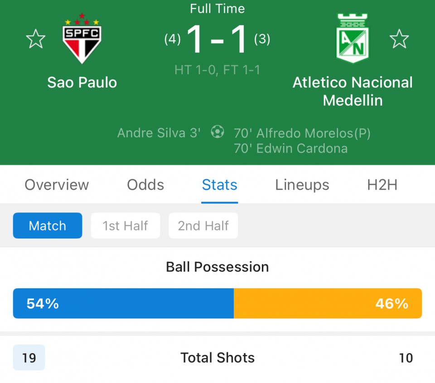Show 2nd Half statistics
Image resolution: width=435 pixels, height=383 pixels.
click(x=203, y=225)
